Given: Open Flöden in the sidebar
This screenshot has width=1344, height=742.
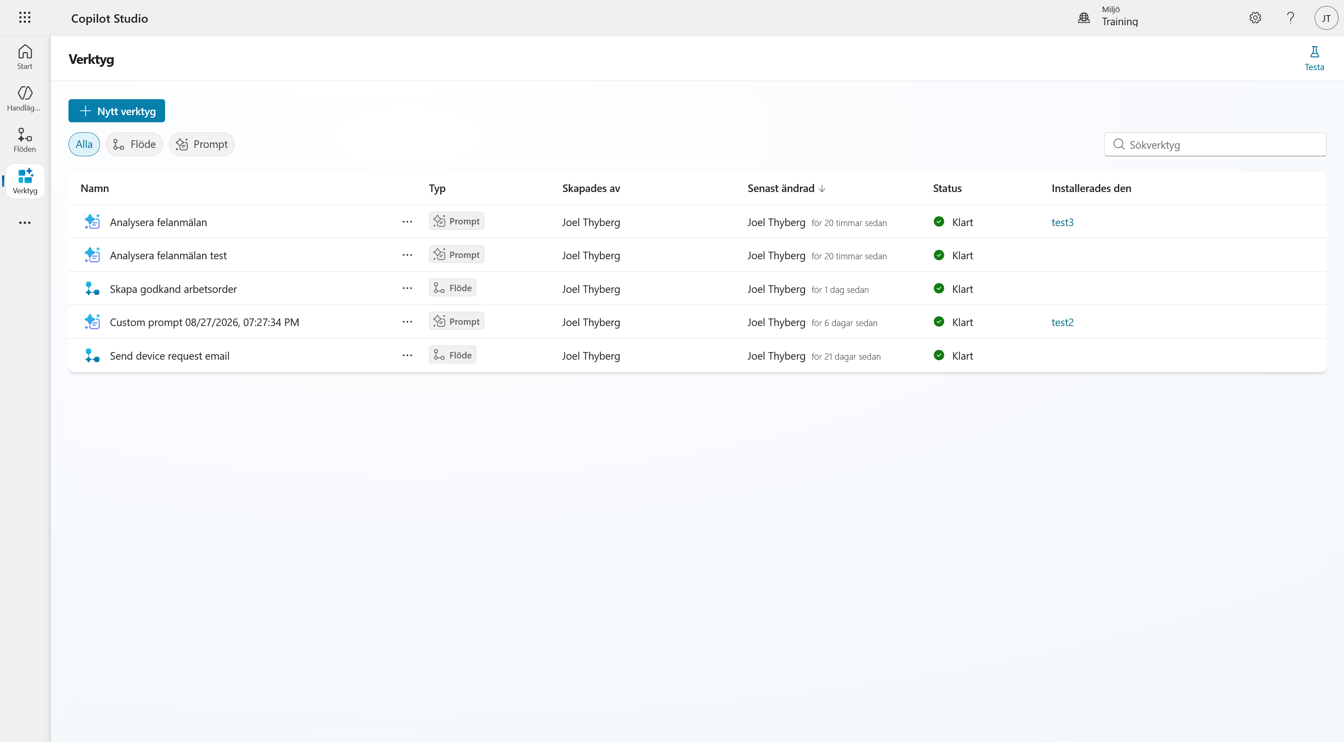Looking at the screenshot, I should point(24,140).
